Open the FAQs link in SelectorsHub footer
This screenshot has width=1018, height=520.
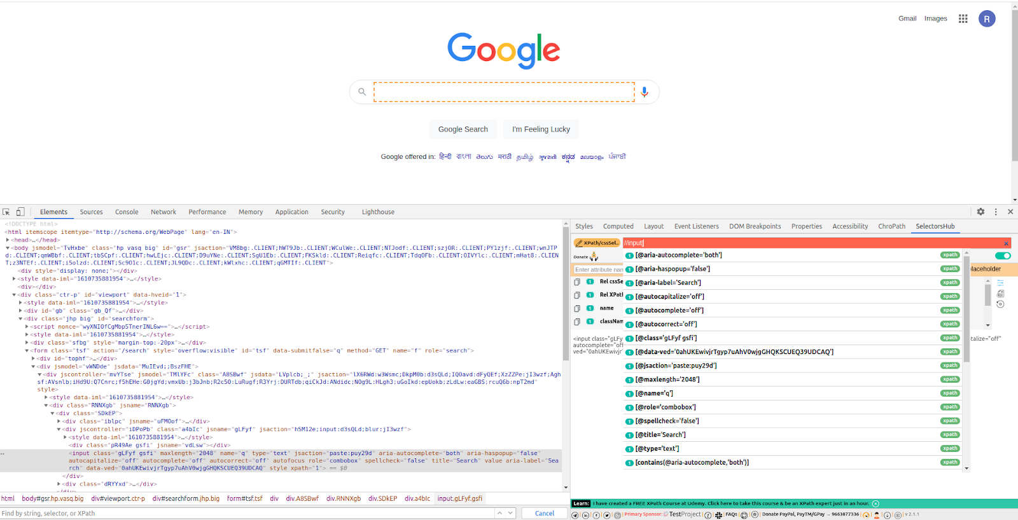(x=731, y=514)
